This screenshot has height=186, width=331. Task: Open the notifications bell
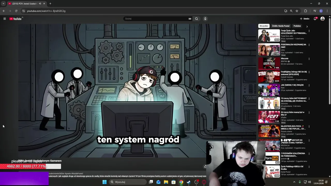coord(315,19)
